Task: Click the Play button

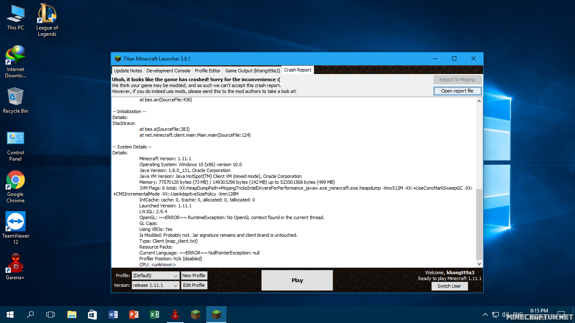Action: coord(297,280)
